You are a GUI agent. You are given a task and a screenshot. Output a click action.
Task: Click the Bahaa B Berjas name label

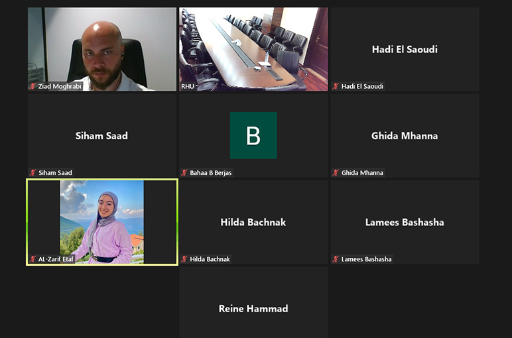click(x=211, y=172)
